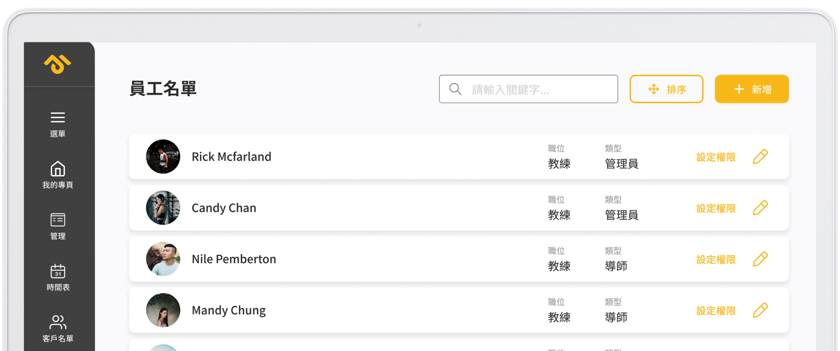This screenshot has width=840, height=351.
Task: Edit Nile Pemberton using pencil icon
Action: click(x=760, y=259)
